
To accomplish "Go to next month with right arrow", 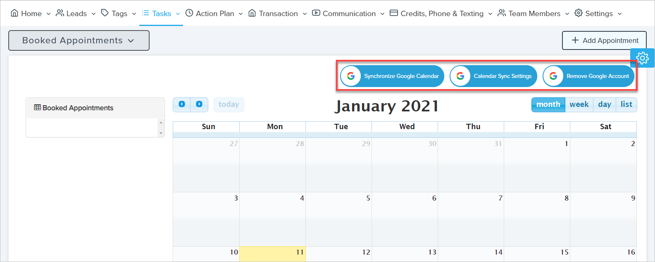I will (x=199, y=104).
